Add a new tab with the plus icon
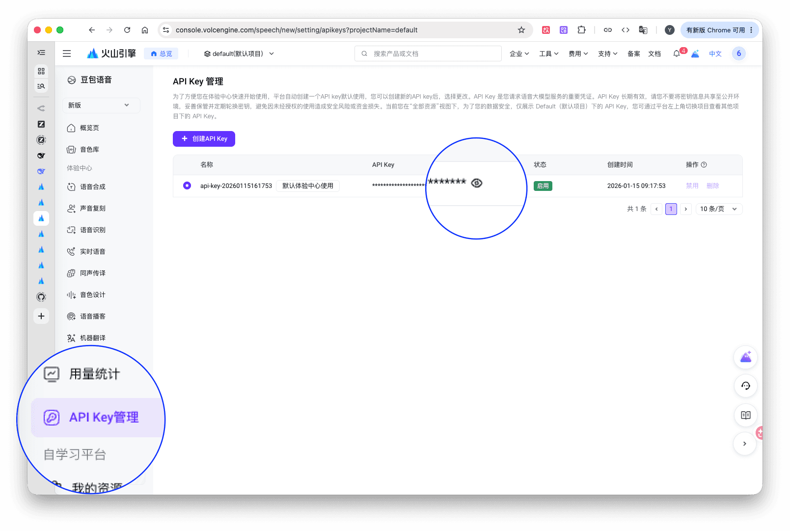 pos(41,316)
